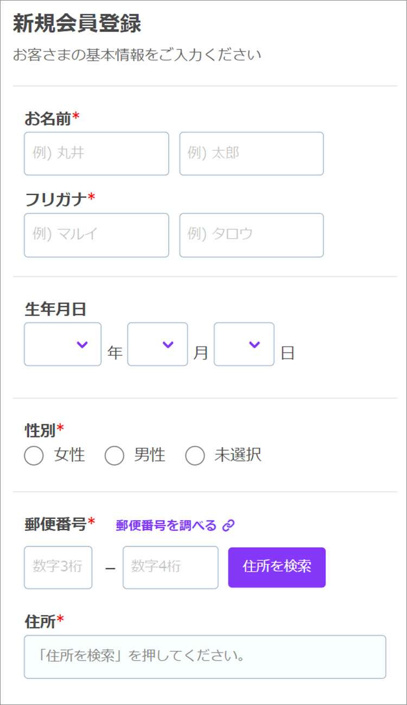Screen dimensions: 407x705
Task: Open the year dropdown under 生年月日
Action: pyautogui.click(x=62, y=344)
